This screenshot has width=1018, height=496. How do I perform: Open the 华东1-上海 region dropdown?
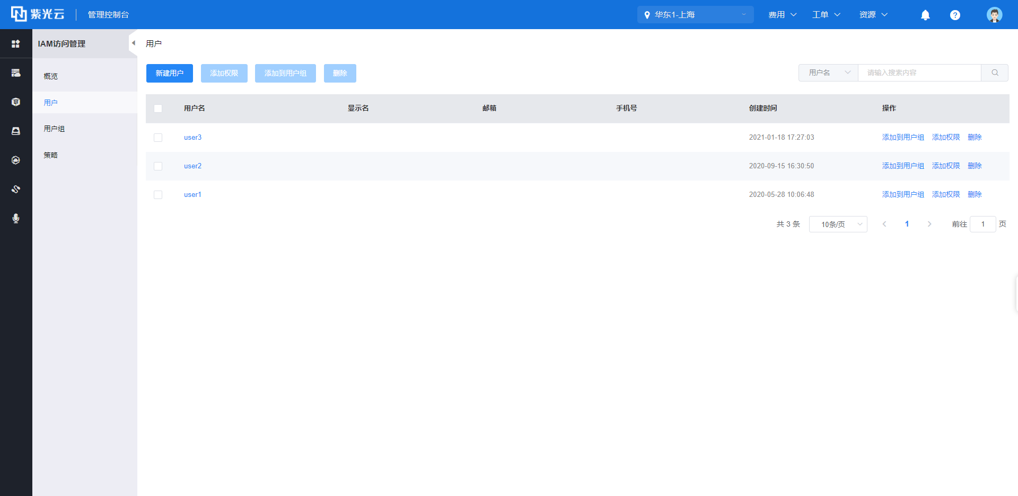695,15
